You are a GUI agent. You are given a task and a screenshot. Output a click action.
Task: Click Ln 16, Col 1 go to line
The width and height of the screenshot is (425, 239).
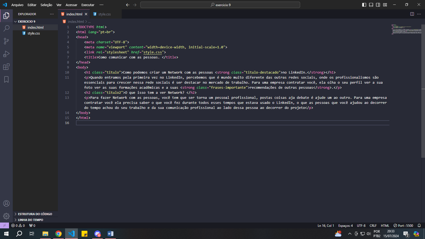click(x=326, y=225)
